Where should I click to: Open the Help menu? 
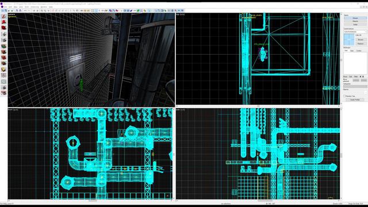click(x=51, y=7)
